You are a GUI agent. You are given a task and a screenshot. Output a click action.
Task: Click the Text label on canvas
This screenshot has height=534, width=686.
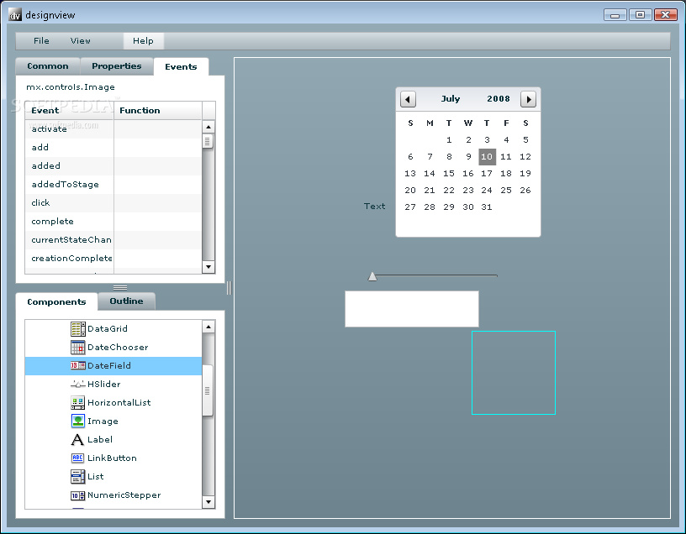(x=374, y=207)
